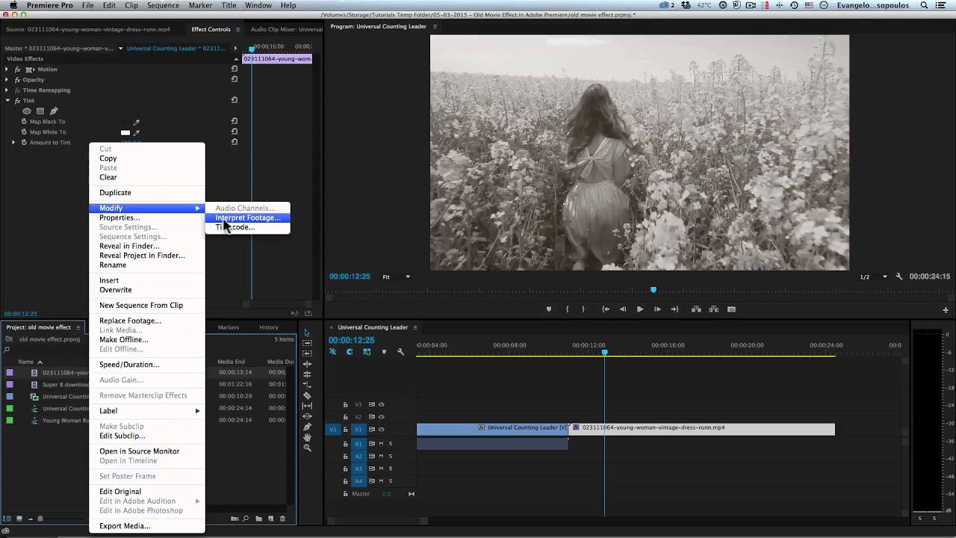956x538 pixels.
Task: Open the Effect Controls panel menu
Action: tap(238, 30)
